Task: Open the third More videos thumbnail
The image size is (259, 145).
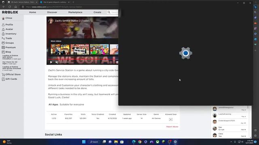Action: [100, 49]
